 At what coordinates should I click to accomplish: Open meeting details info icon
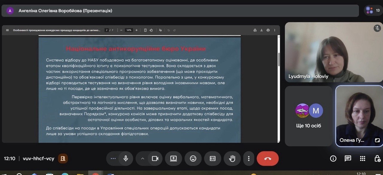click(333, 159)
